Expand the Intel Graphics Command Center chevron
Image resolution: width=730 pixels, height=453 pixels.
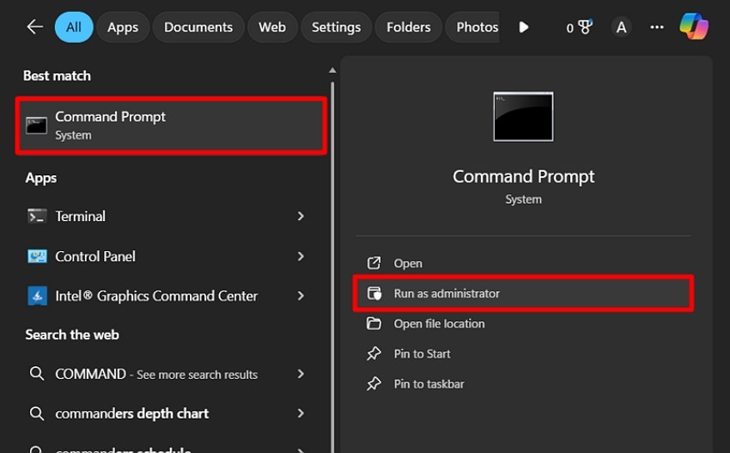pos(301,296)
